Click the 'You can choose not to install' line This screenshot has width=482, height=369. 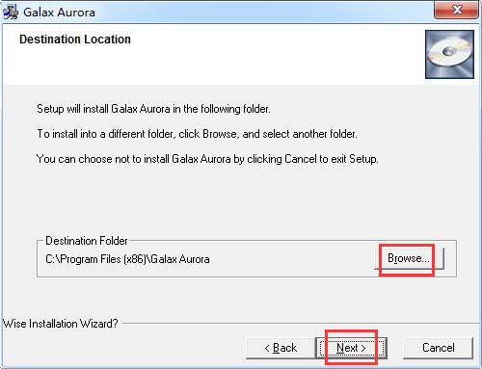coord(207,159)
